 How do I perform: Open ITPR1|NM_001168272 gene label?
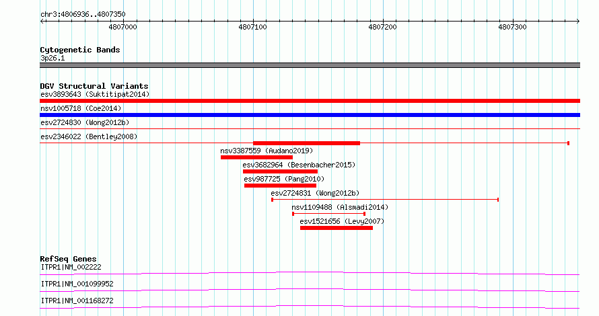coord(77,301)
